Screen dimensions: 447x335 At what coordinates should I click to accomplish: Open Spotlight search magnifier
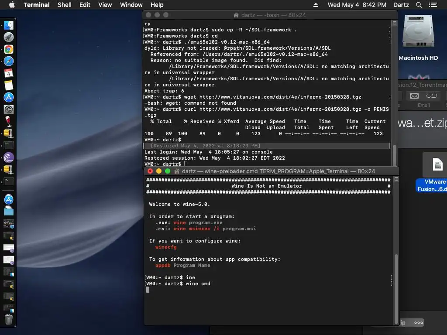(x=419, y=5)
